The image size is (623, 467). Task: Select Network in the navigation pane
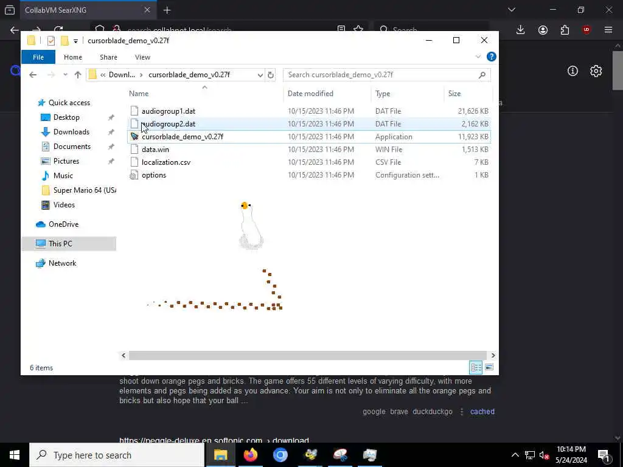coord(63,263)
